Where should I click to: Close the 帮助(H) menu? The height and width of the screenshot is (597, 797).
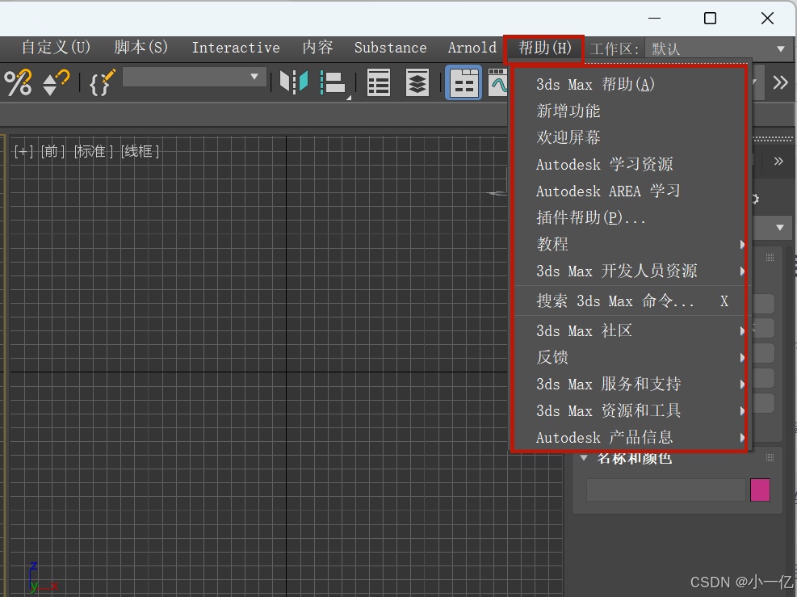(x=544, y=48)
